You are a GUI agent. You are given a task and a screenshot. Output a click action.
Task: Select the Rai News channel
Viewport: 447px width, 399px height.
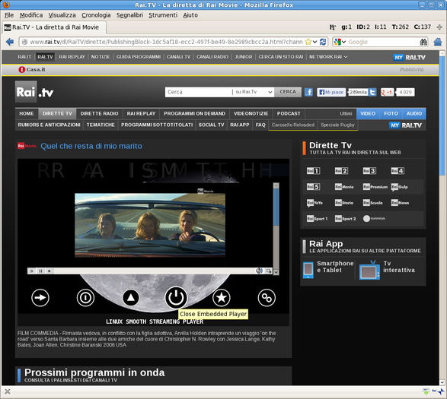pos(400,203)
